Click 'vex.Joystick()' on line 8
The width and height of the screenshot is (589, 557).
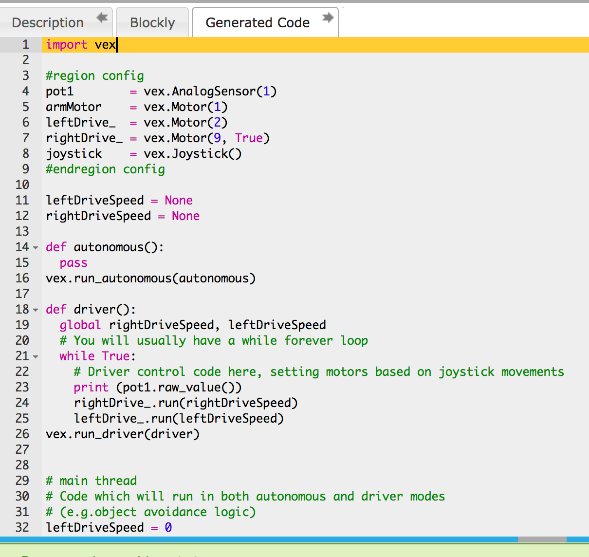click(x=193, y=154)
